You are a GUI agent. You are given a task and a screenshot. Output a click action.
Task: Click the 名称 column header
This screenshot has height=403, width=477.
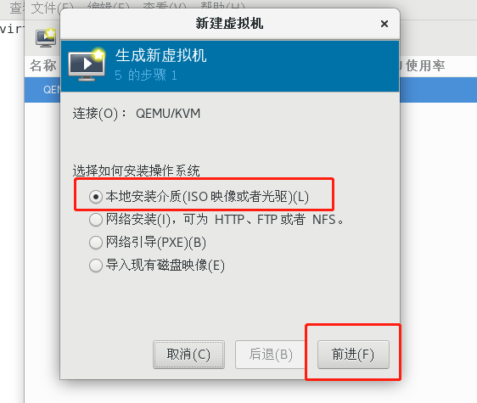43,65
